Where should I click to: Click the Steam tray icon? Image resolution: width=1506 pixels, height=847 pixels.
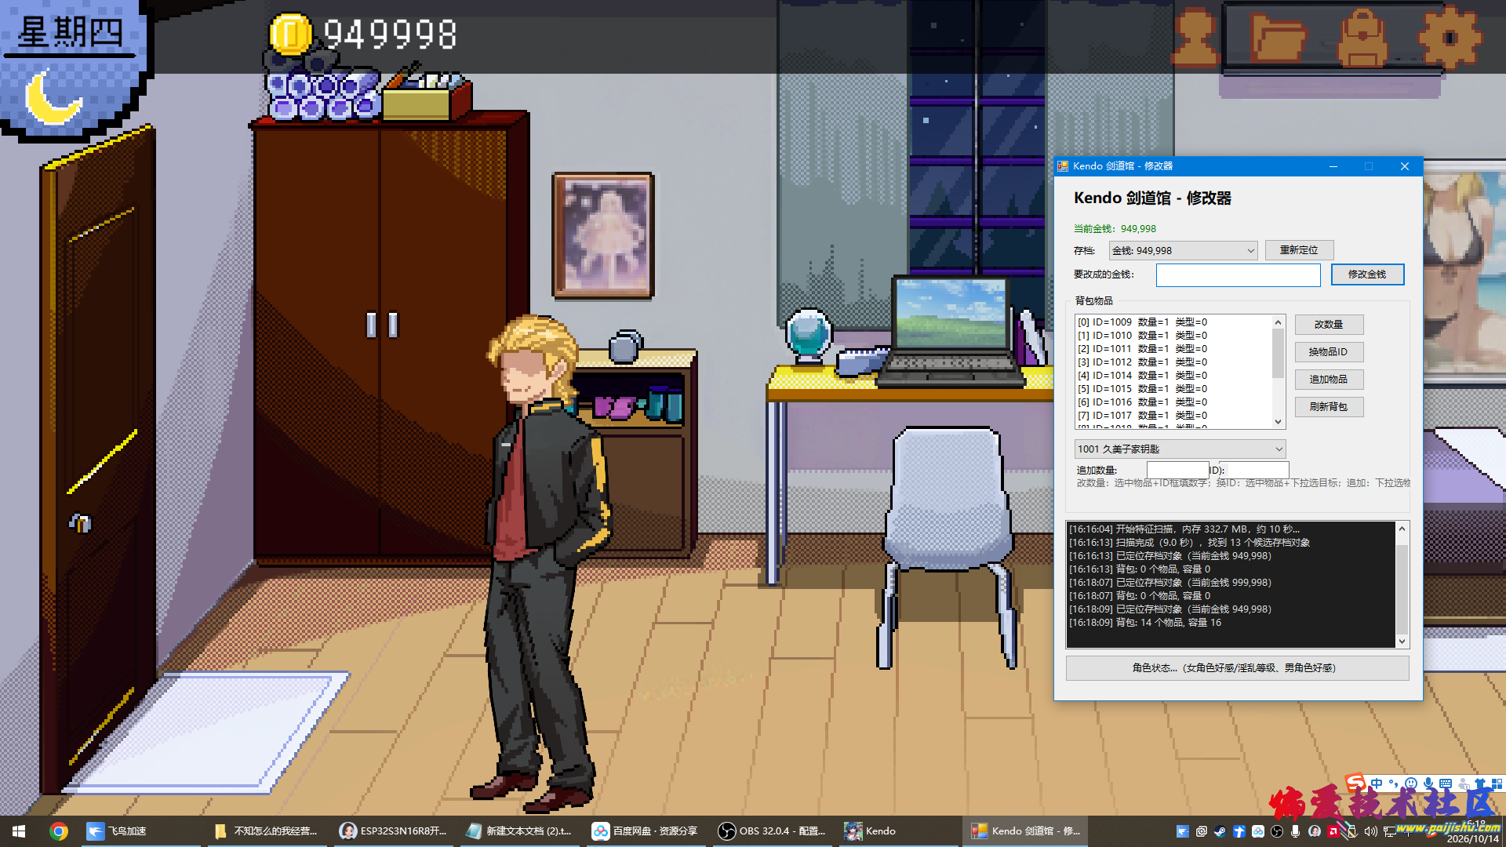[x=1220, y=831]
